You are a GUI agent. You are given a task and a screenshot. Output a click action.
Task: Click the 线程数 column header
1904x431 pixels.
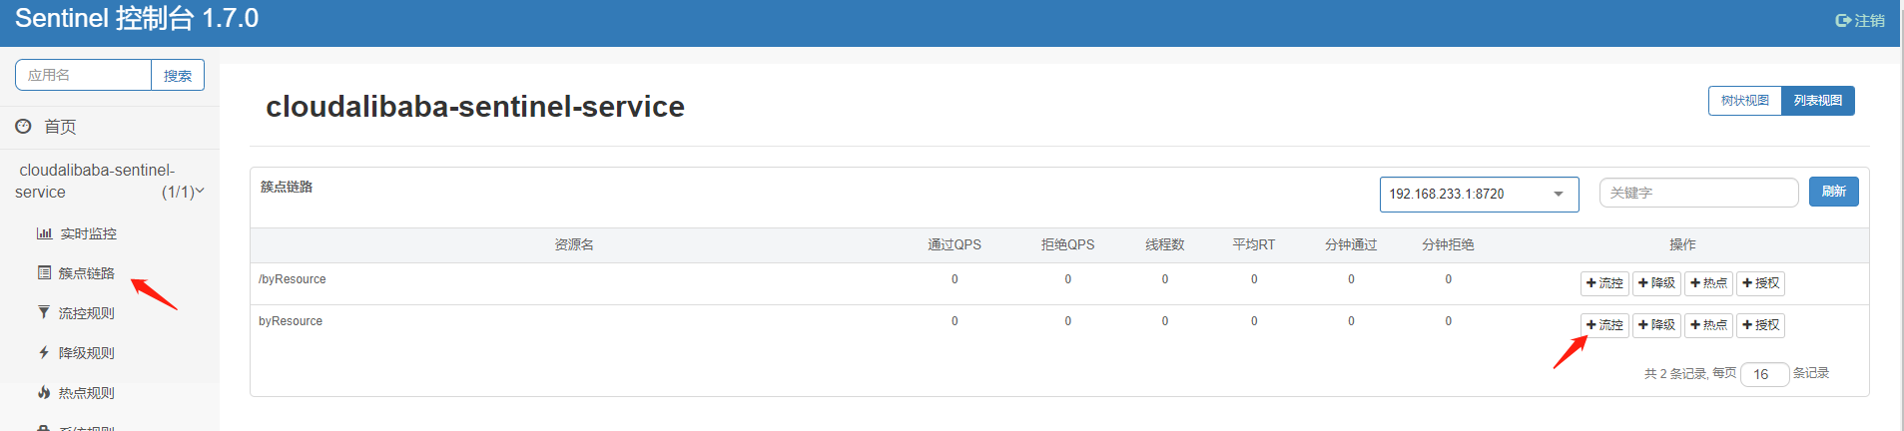pos(1164,244)
